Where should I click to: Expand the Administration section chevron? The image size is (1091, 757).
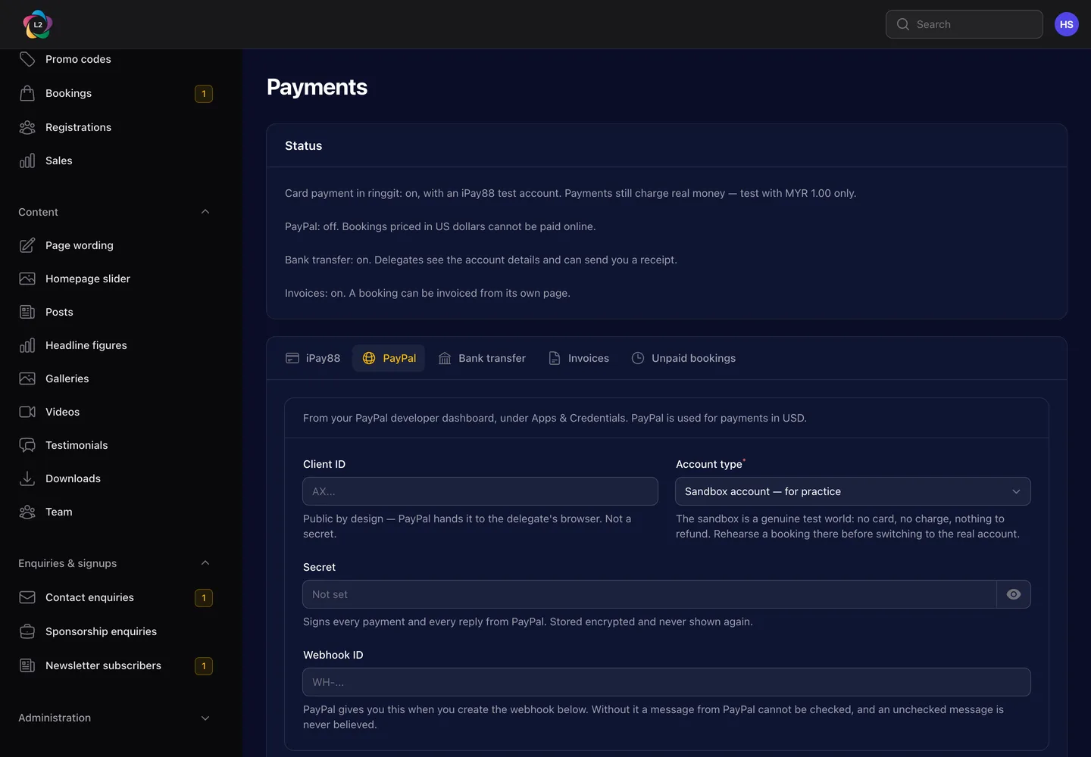(x=205, y=718)
